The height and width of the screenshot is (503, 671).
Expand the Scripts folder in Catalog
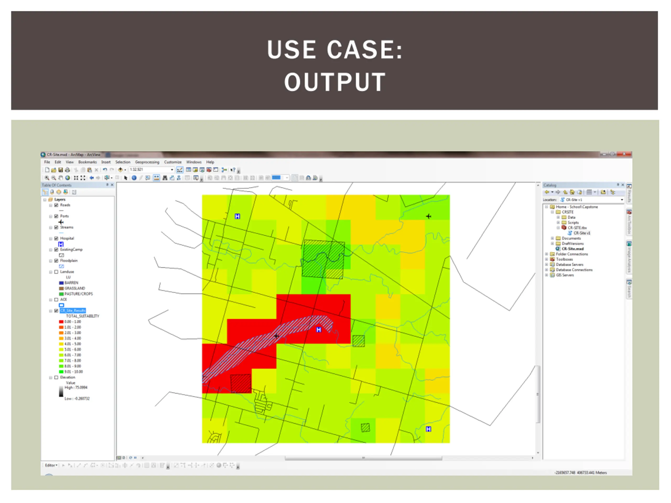558,222
